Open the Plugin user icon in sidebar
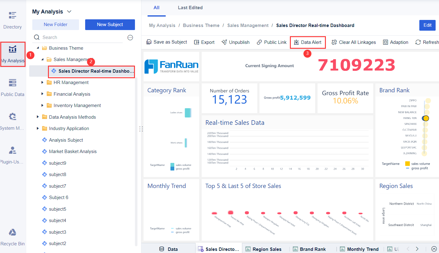Screen dimensions: 439x253 click(x=13, y=150)
